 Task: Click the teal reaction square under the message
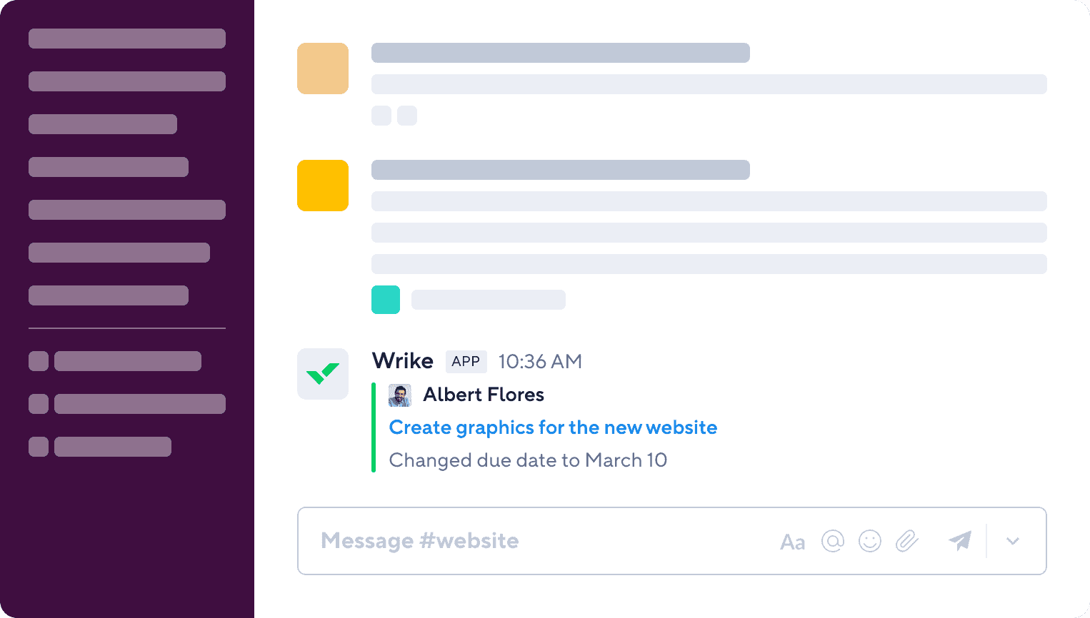386,300
